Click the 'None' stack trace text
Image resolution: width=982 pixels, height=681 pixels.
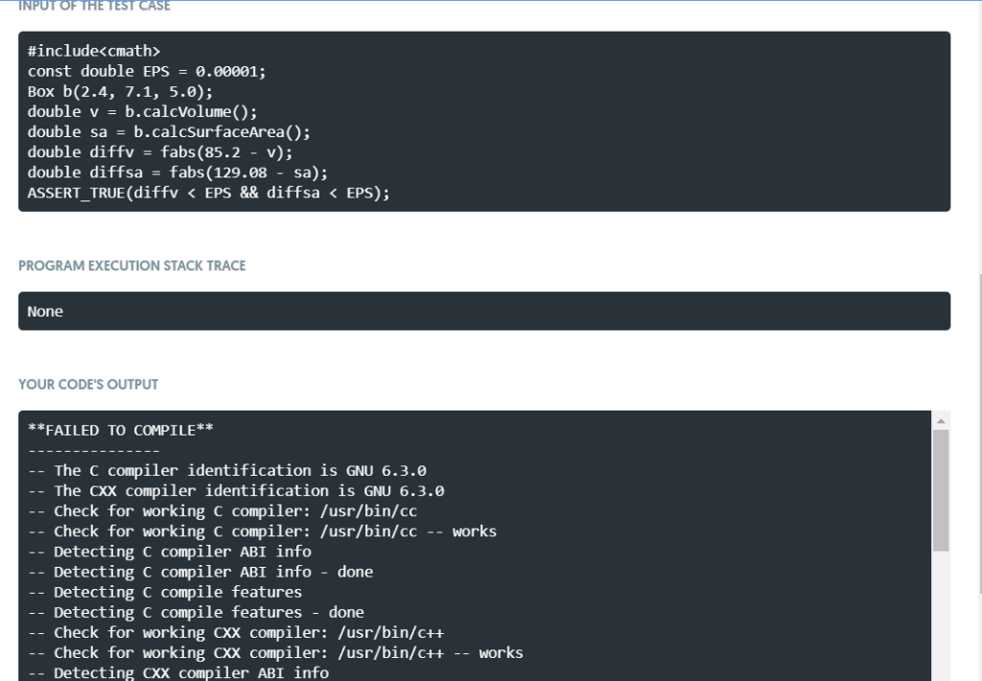45,312
